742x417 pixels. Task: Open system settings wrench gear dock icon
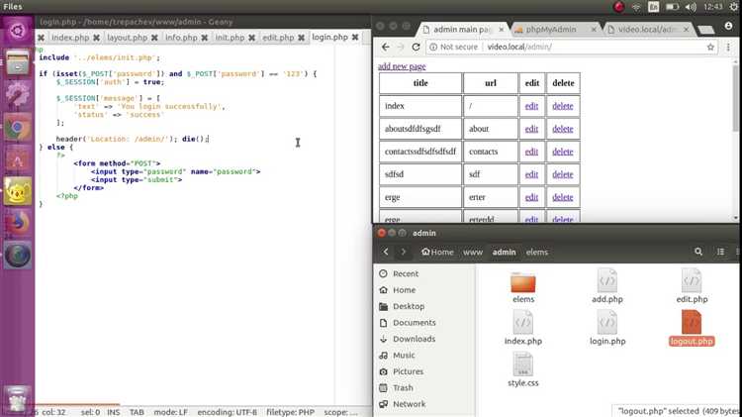[x=18, y=95]
